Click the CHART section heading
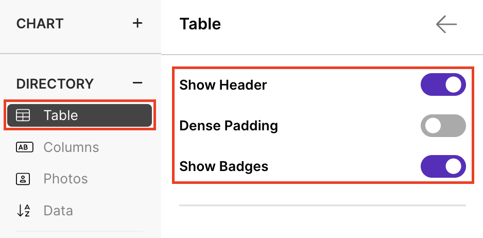Screen dimensions: 483x238 point(40,24)
